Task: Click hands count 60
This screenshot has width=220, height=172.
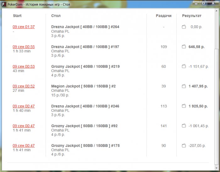Action: (164, 66)
